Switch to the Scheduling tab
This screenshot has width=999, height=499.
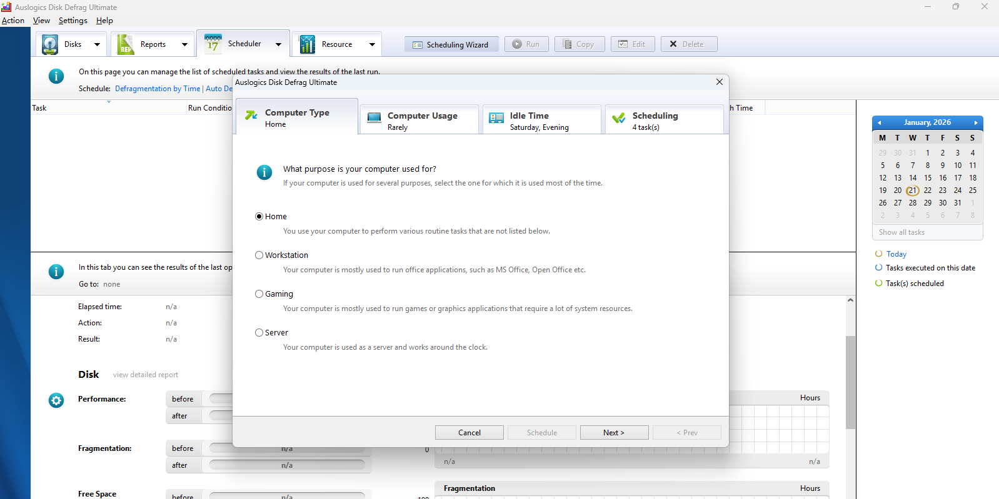[x=665, y=119]
